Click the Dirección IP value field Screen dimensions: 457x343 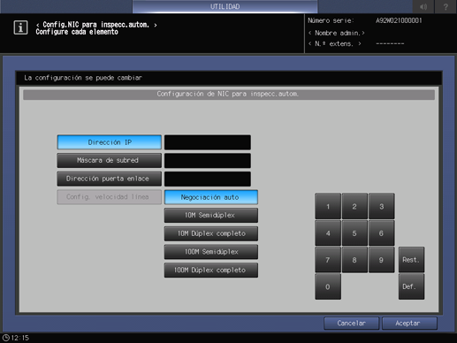(208, 142)
